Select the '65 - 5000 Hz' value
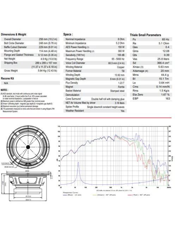Image resolution: width=175 pixels, height=235 pixels. [118, 59]
